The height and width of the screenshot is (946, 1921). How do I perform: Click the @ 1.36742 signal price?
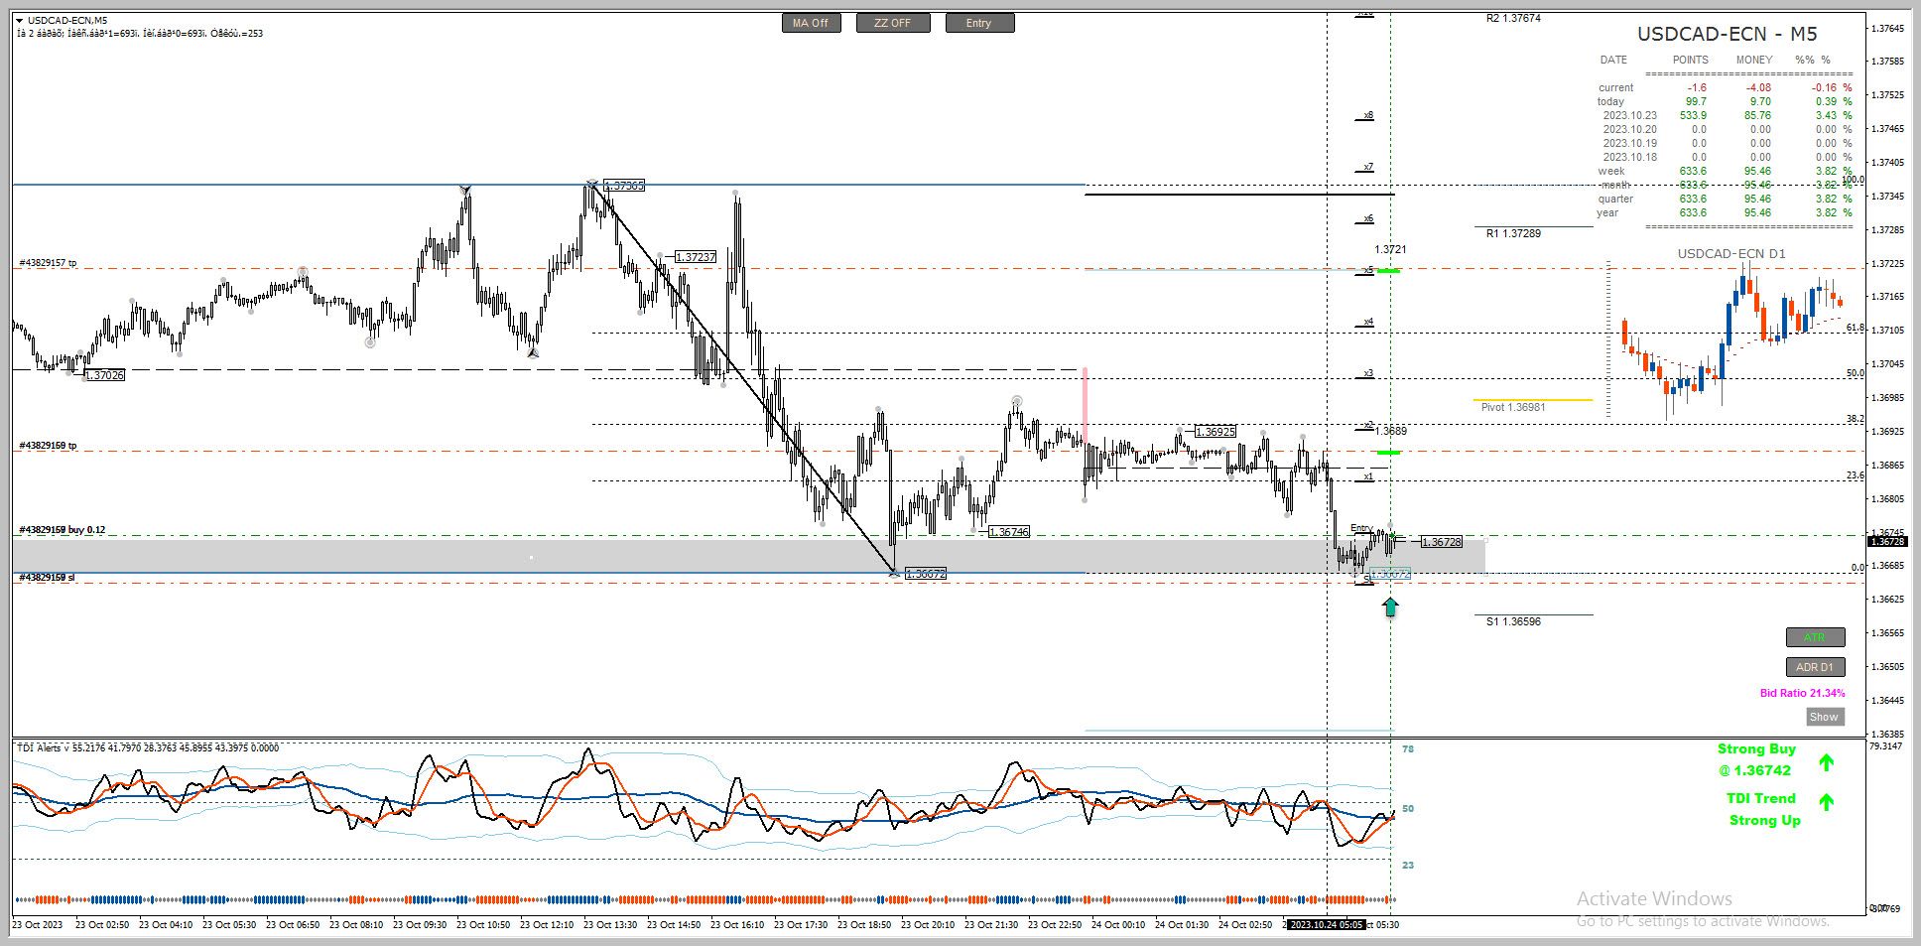click(x=1755, y=770)
